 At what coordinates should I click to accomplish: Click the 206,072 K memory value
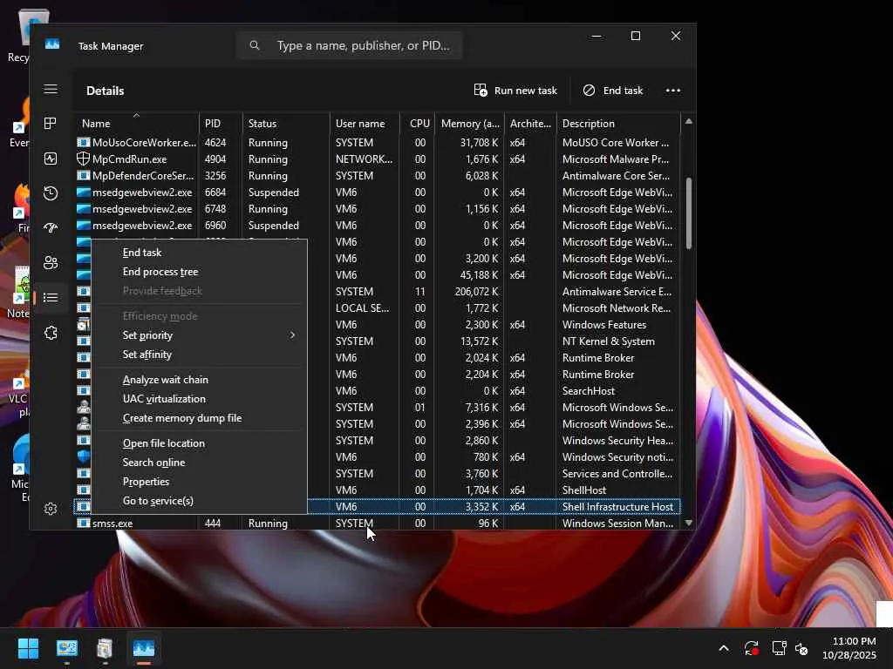476,292
